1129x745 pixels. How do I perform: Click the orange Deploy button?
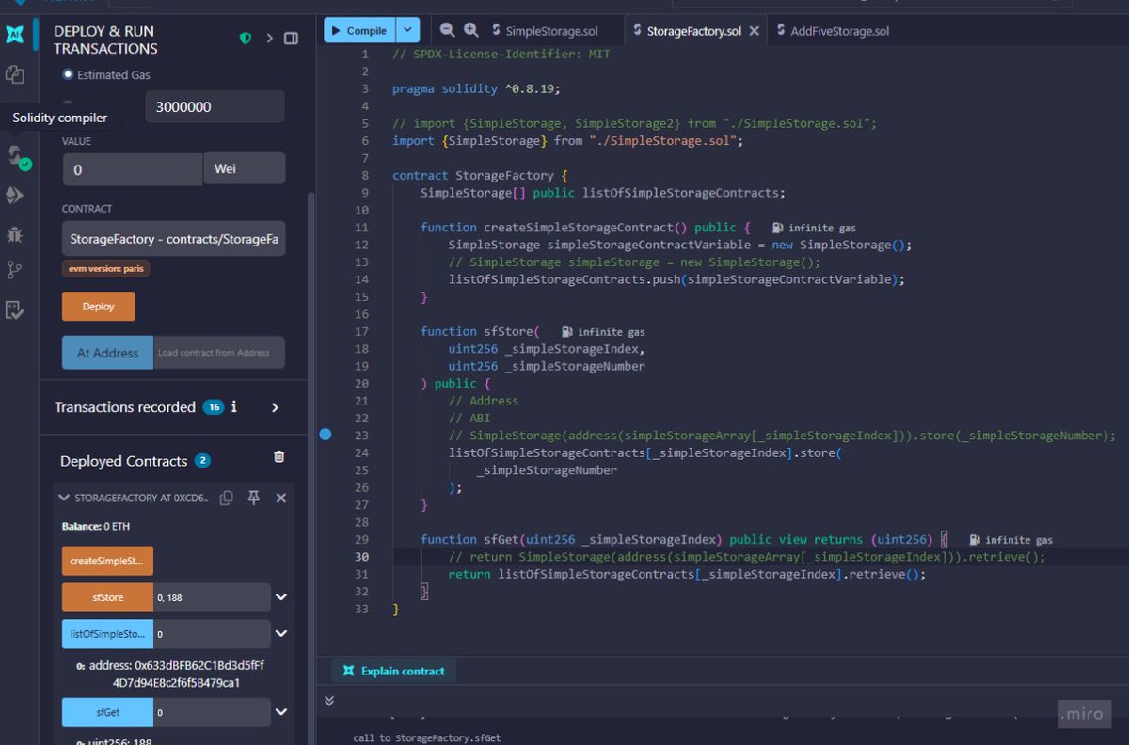pyautogui.click(x=97, y=306)
